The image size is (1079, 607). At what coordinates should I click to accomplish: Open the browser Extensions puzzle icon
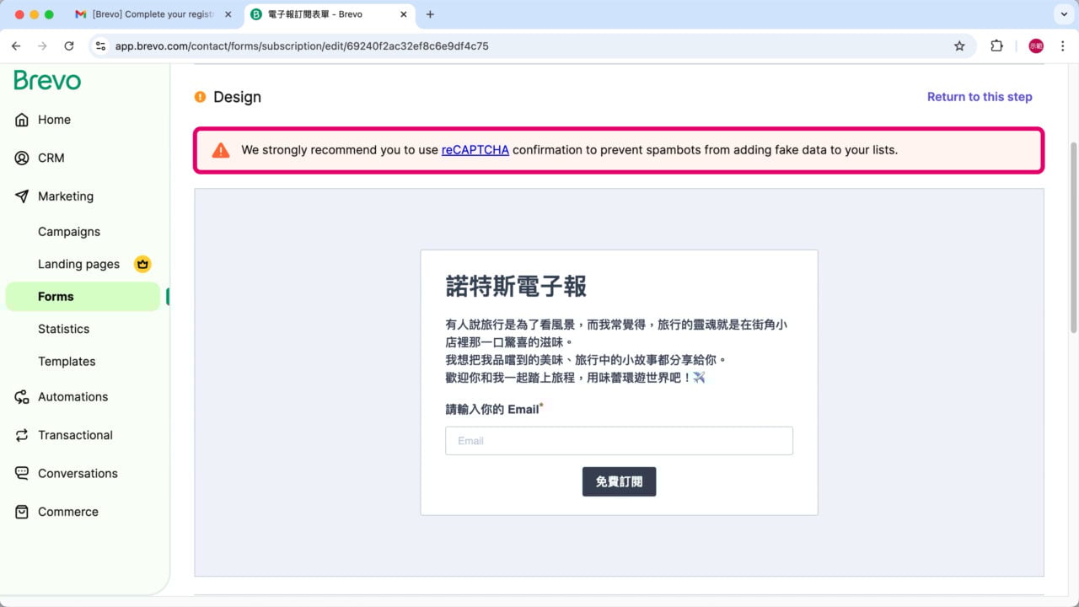coord(997,46)
